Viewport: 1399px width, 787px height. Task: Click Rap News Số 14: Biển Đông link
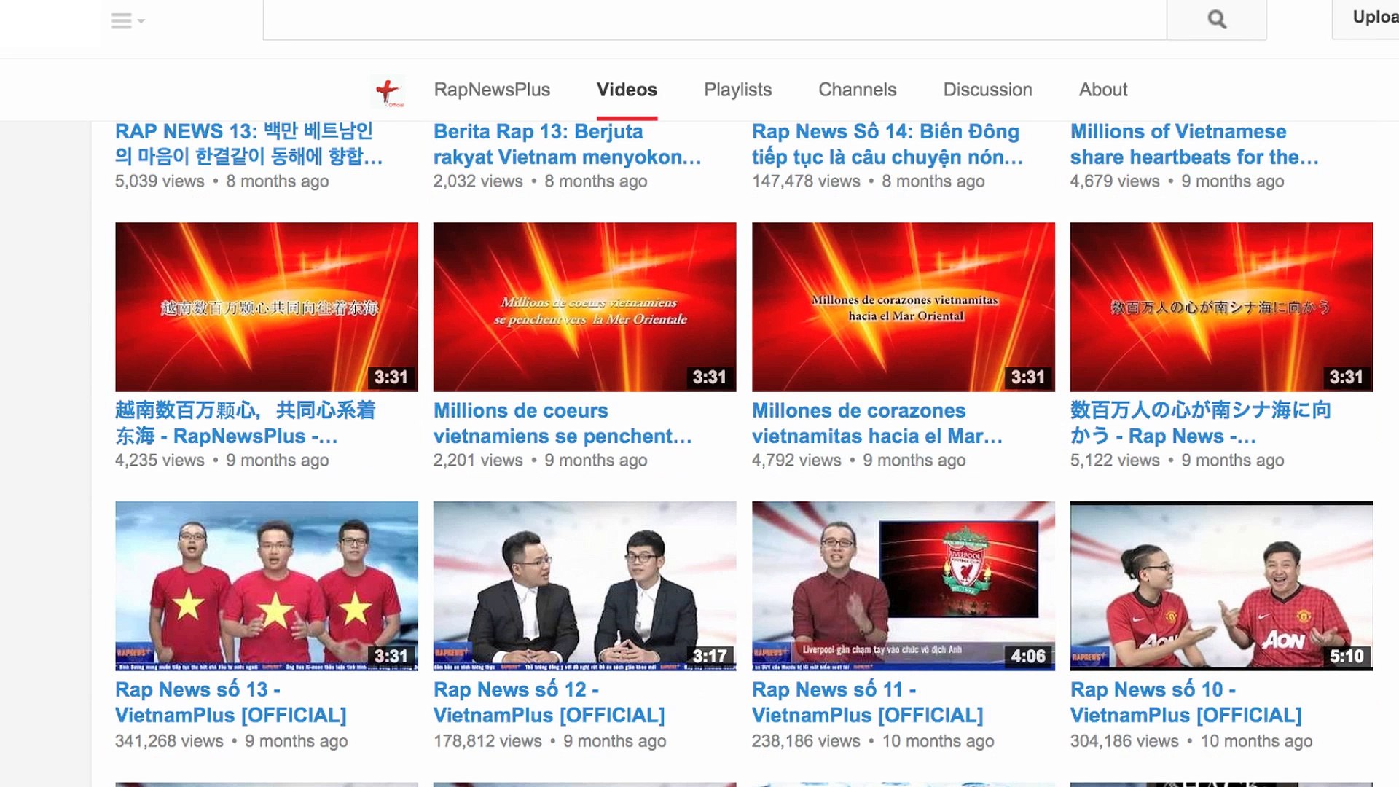tap(887, 144)
